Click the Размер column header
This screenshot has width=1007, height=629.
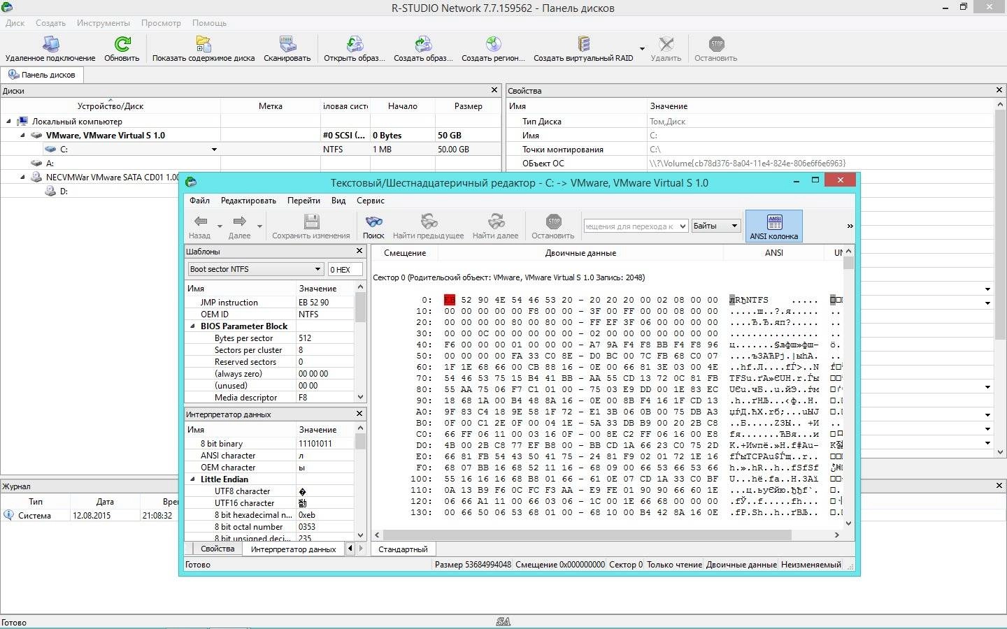coord(468,106)
